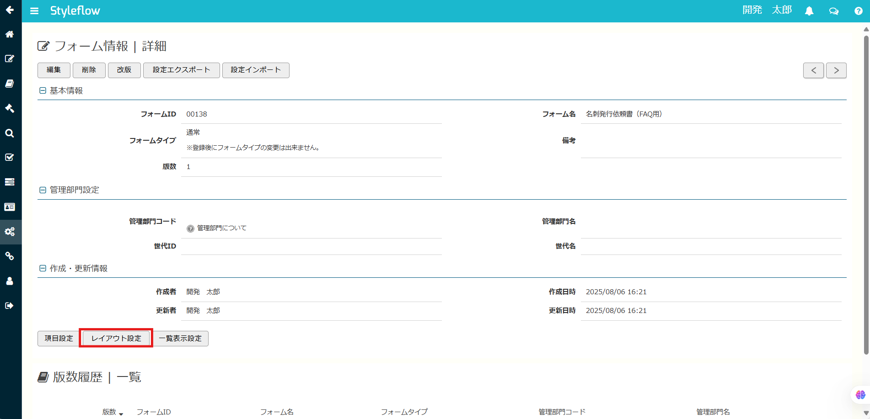Open the list rows icon in sidebar

(10, 182)
